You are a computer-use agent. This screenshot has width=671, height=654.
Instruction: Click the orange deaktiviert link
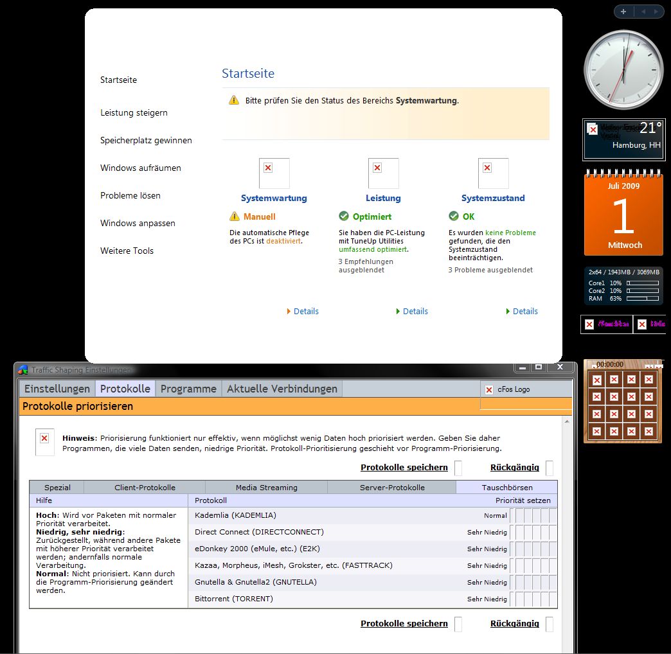click(283, 242)
